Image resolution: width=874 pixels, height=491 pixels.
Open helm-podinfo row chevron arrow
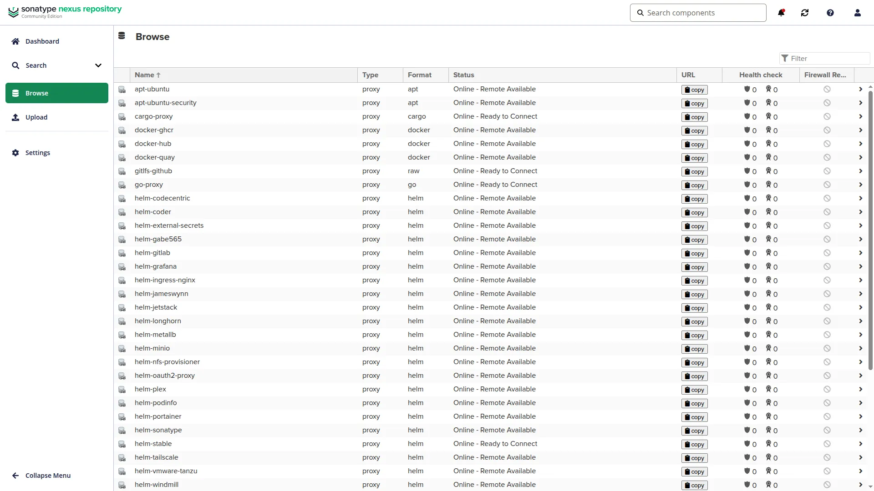860,403
